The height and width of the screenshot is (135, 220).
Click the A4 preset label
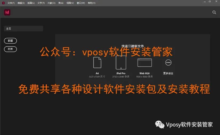(97, 73)
